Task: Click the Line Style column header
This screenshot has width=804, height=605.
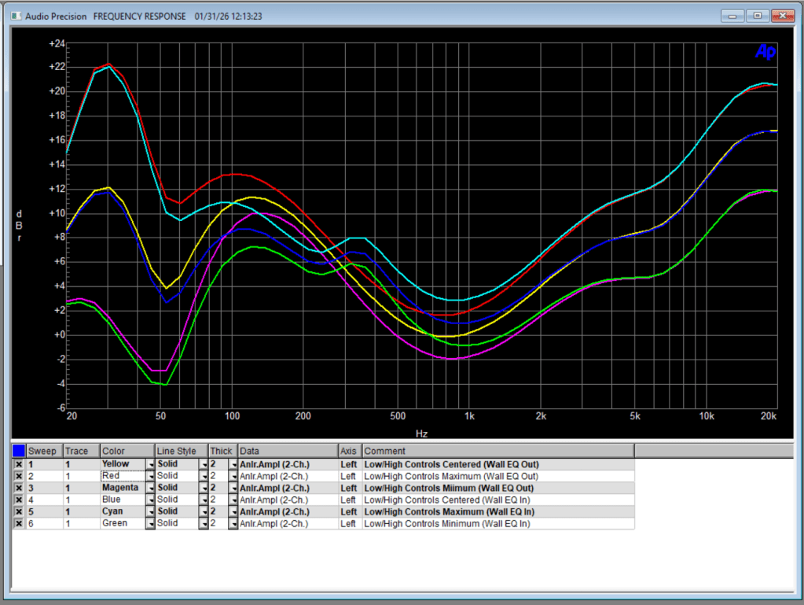Action: 182,451
